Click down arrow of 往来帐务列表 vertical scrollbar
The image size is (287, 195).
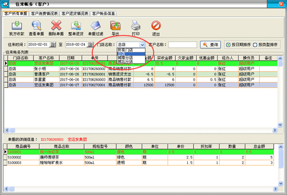click(280, 125)
